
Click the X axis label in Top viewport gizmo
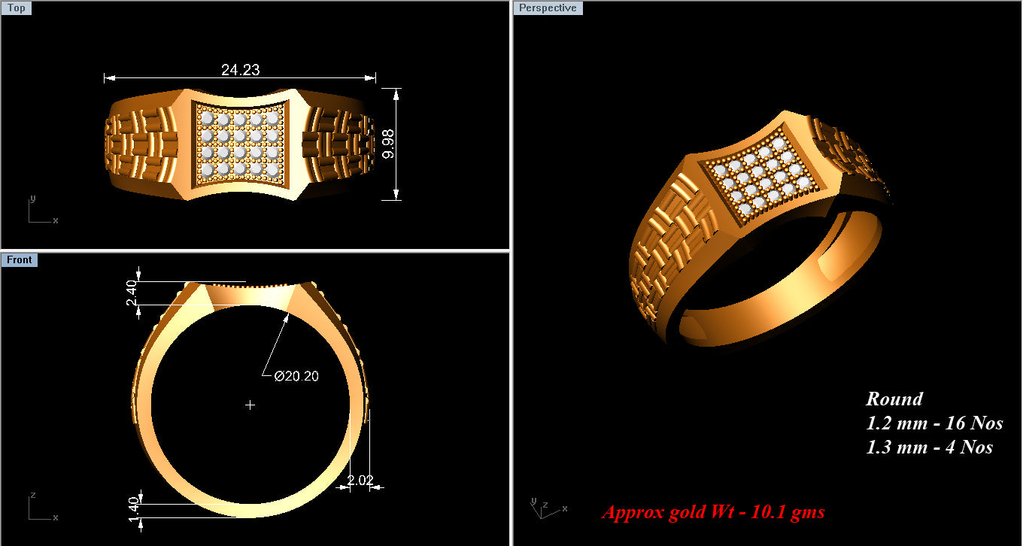coord(56,220)
